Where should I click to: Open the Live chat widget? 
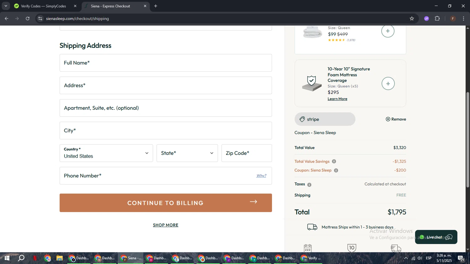click(436, 237)
